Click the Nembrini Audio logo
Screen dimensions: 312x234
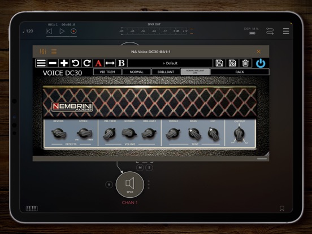(72, 107)
